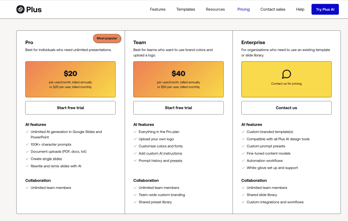Click the checkmark beside Shared preset library
The image size is (348, 221).
(135, 202)
